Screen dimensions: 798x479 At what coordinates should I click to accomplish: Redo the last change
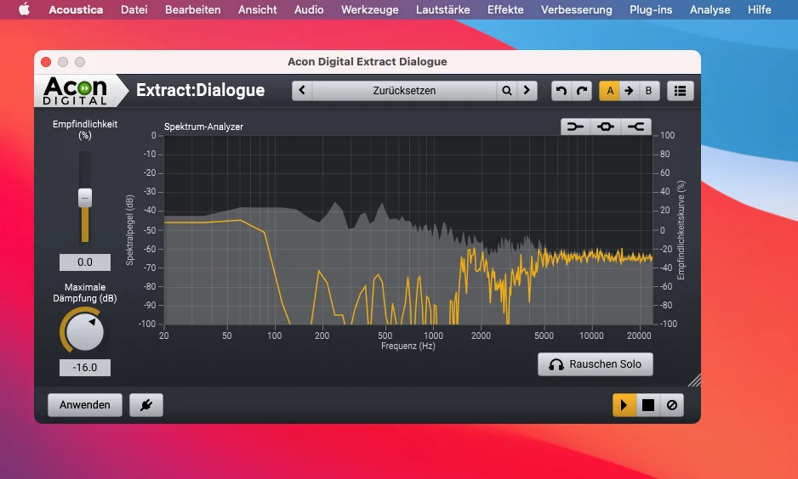[582, 90]
